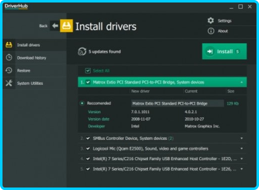Click the updates found refresh icon
259x190 pixels.
[82, 51]
